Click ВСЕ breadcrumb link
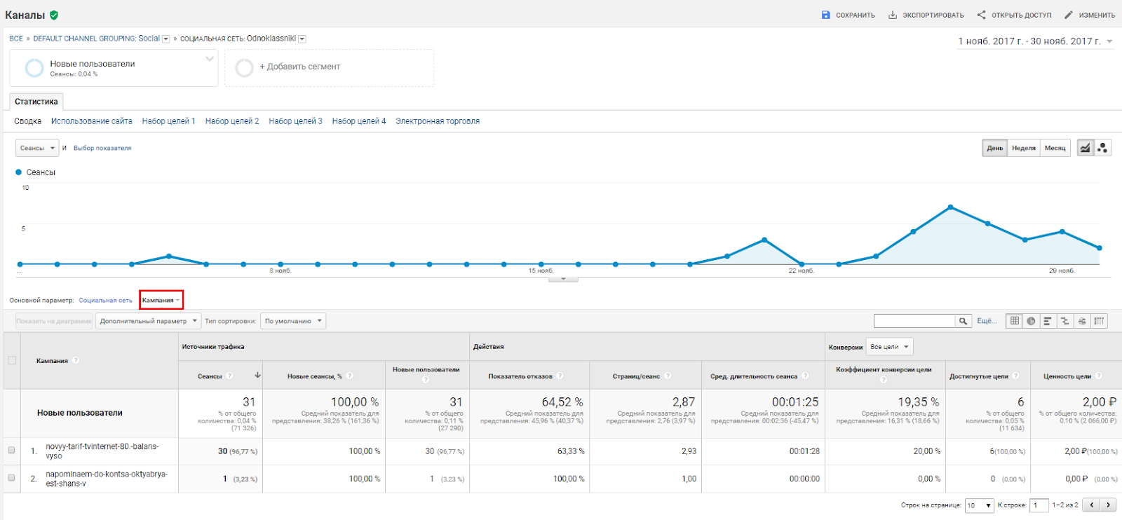This screenshot has height=520, width=1122. tap(16, 39)
